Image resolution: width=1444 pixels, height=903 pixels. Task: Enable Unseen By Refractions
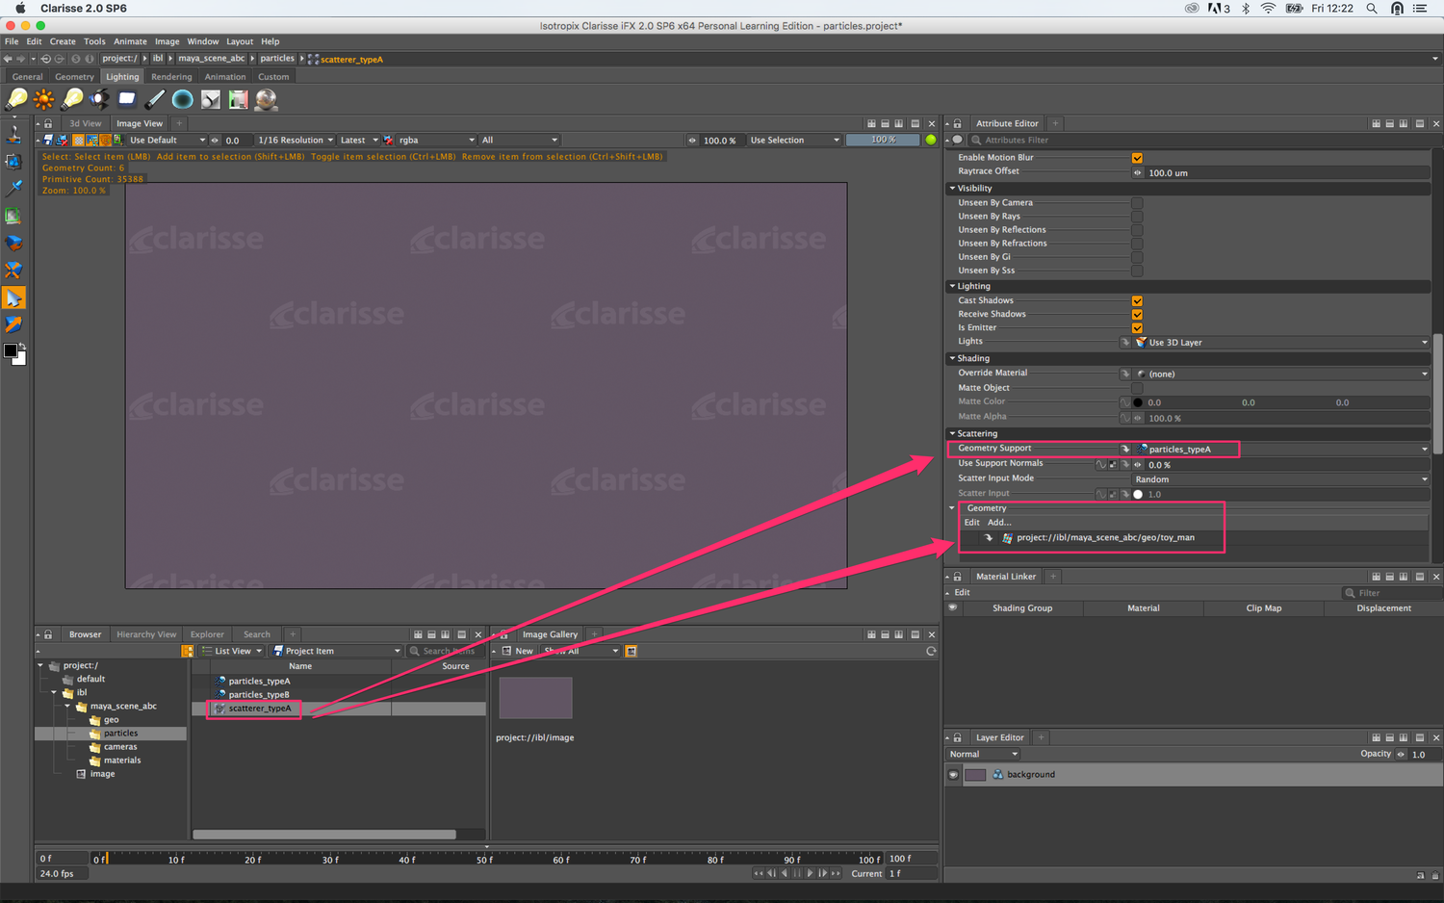[x=1137, y=244]
